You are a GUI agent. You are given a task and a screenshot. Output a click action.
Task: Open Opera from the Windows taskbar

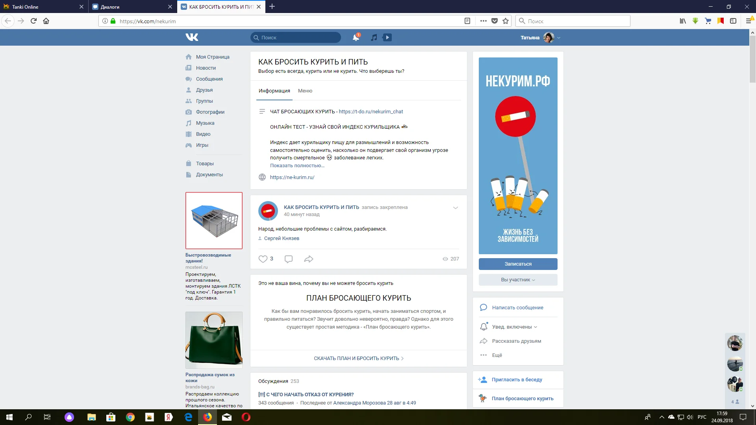[246, 417]
